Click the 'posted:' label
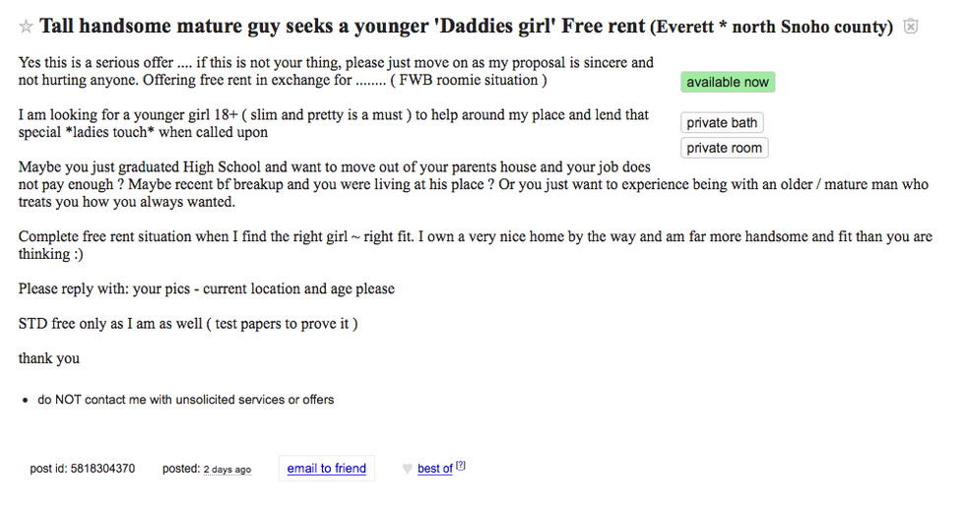The width and height of the screenshot is (965, 509). [181, 469]
